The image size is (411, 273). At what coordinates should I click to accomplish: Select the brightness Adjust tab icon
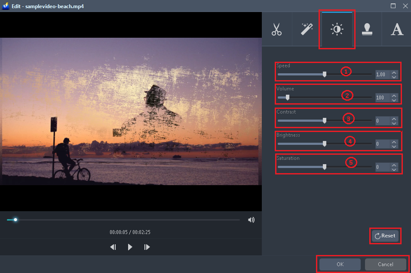tap(337, 29)
